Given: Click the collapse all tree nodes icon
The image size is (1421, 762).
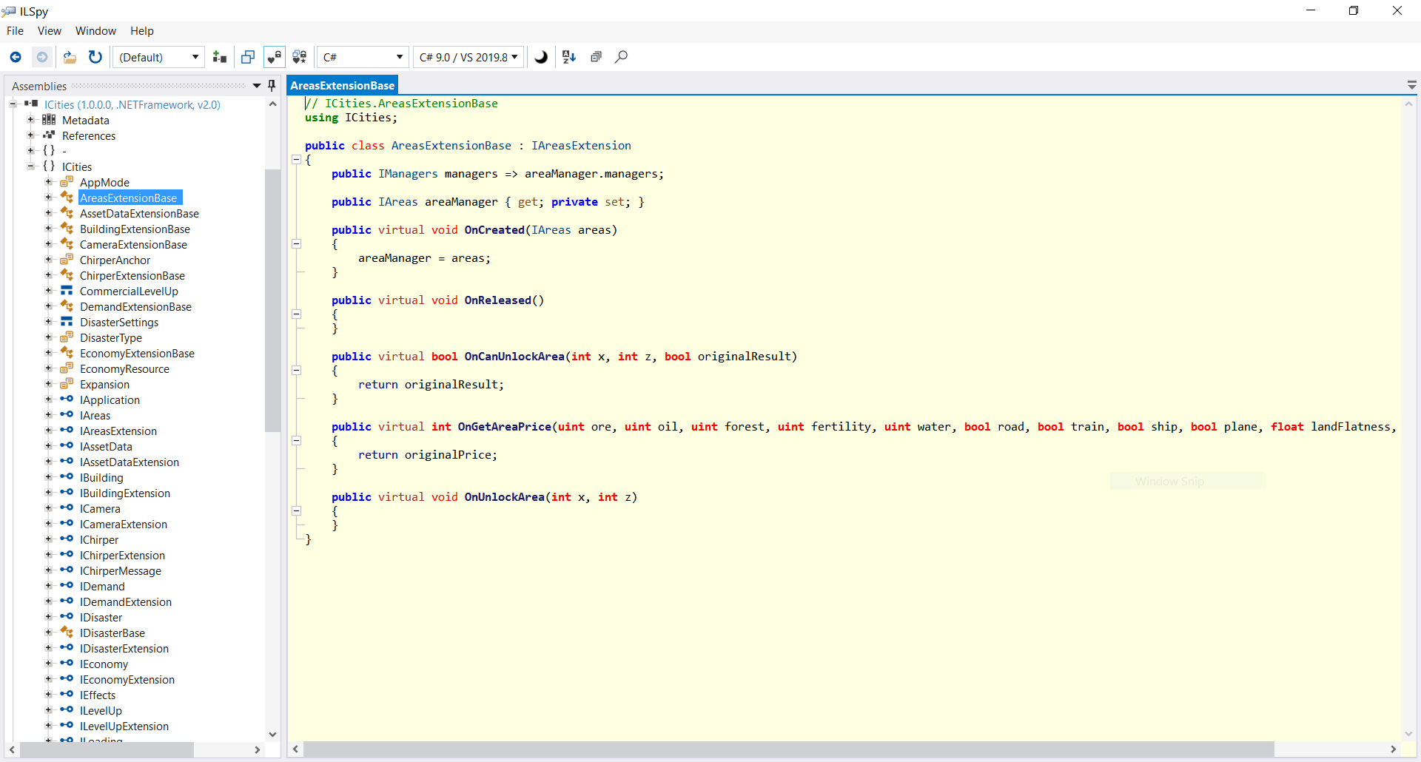Looking at the screenshot, I should pos(596,57).
